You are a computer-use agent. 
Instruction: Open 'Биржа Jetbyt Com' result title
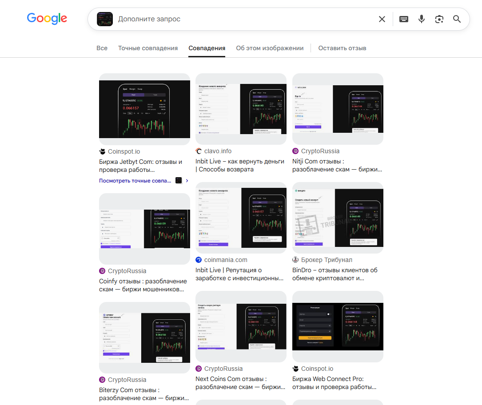140,166
